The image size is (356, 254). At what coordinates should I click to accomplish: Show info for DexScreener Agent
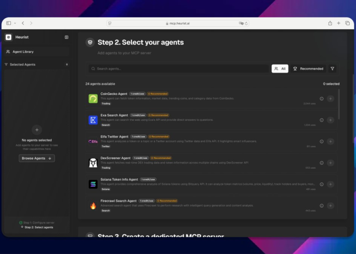pyautogui.click(x=321, y=163)
